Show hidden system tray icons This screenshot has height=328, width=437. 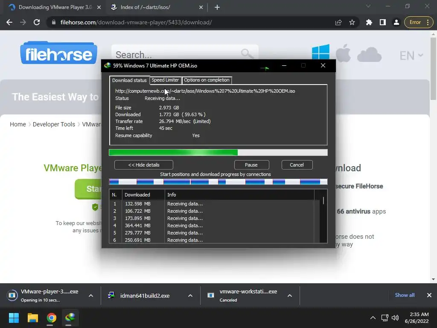point(373,318)
